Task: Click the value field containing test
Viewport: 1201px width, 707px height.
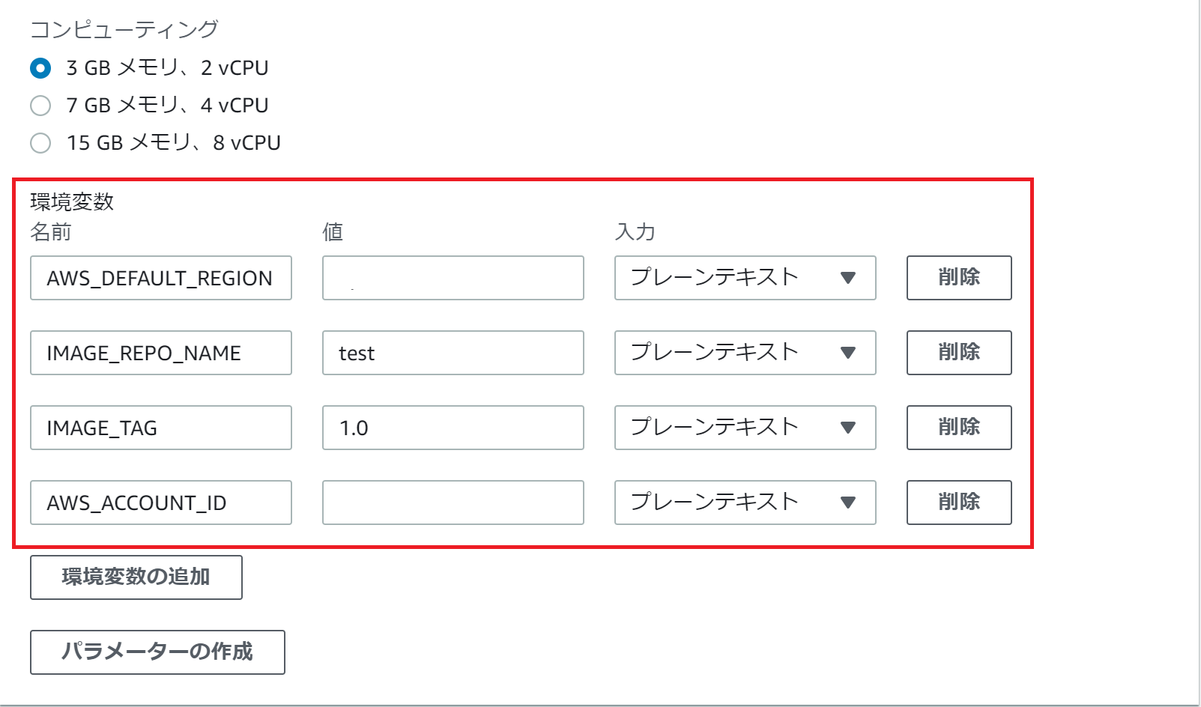Action: 453,353
